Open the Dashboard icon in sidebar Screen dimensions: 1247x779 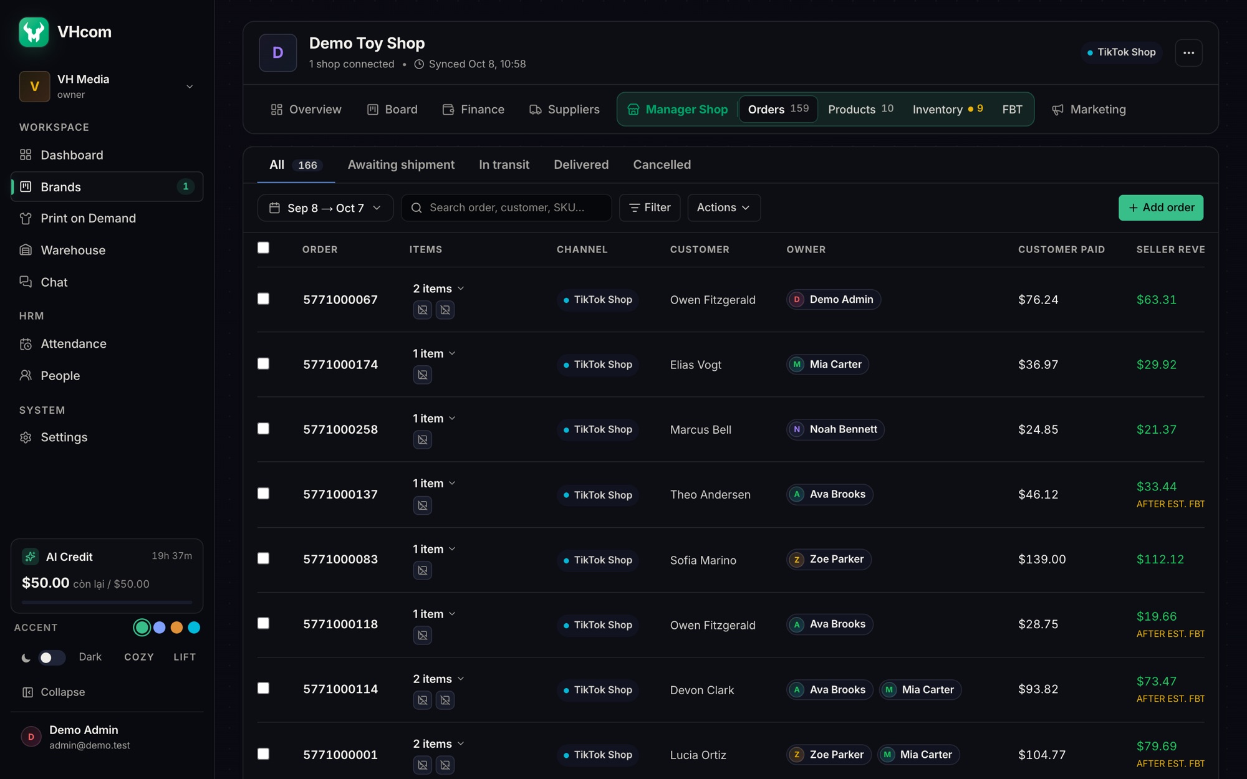pyautogui.click(x=26, y=155)
